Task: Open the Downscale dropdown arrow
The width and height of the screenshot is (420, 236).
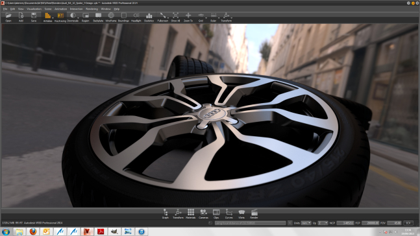Action: [x=78, y=18]
